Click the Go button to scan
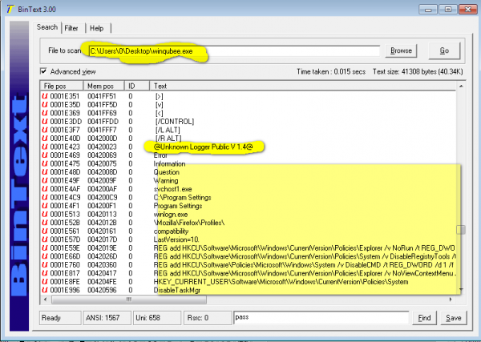This screenshot has width=481, height=342. point(444,50)
